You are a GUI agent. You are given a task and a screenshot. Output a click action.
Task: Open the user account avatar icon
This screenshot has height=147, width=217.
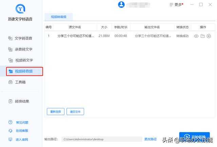pos(121,4)
